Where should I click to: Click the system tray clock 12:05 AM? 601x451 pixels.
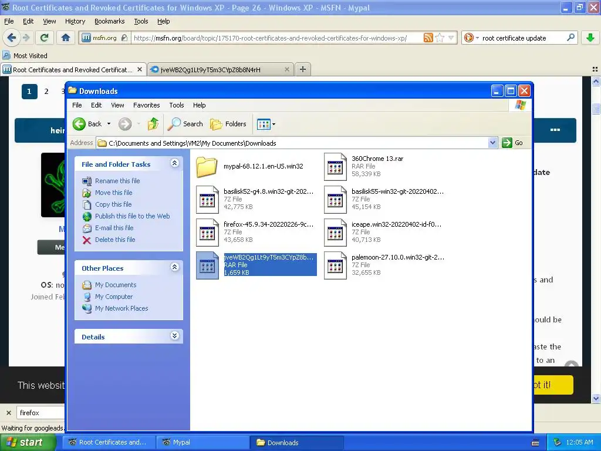click(x=579, y=442)
